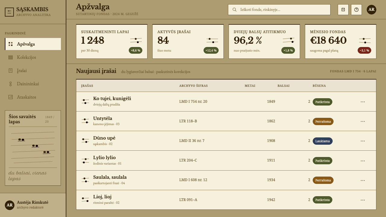386x217 pixels.
Task: Open more options for Untytėla row
Action: tap(363, 121)
